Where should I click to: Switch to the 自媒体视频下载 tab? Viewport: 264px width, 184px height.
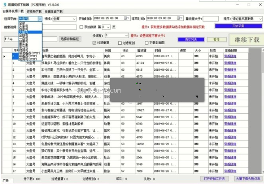(x=13, y=11)
